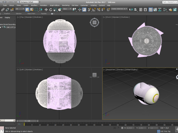Image resolution: width=178 pixels, height=133 pixels.
Task: Open the Create menu
Action: pyautogui.click(x=26, y=6)
